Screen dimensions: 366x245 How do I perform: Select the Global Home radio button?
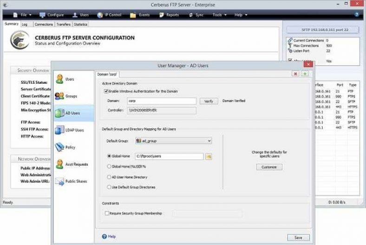click(109, 156)
